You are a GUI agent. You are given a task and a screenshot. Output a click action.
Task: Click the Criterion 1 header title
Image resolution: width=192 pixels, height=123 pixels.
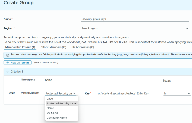click(x=17, y=72)
